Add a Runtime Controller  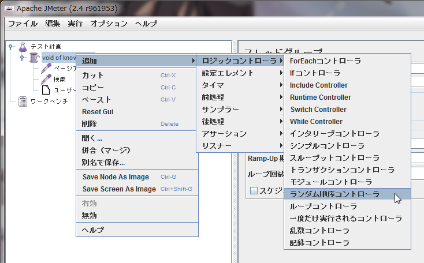[x=347, y=97]
